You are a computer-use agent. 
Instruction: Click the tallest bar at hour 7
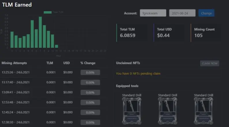(40, 32)
